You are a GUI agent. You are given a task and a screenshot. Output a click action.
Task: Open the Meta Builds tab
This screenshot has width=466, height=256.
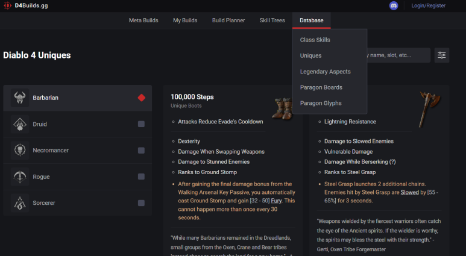[x=143, y=20]
